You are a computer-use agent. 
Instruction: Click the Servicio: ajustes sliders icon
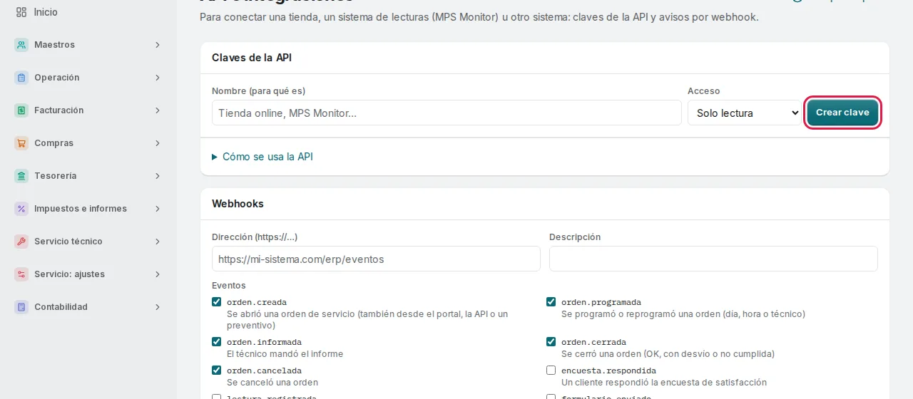coord(21,274)
